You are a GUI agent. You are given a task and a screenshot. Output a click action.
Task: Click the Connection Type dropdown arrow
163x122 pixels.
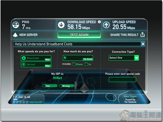pyautogui.click(x=137, y=58)
